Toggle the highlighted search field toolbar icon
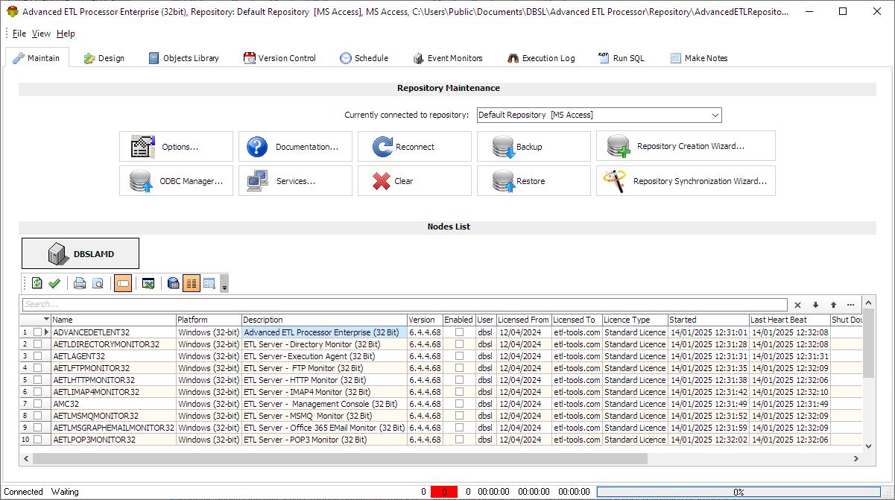The height and width of the screenshot is (500, 895). pos(123,283)
